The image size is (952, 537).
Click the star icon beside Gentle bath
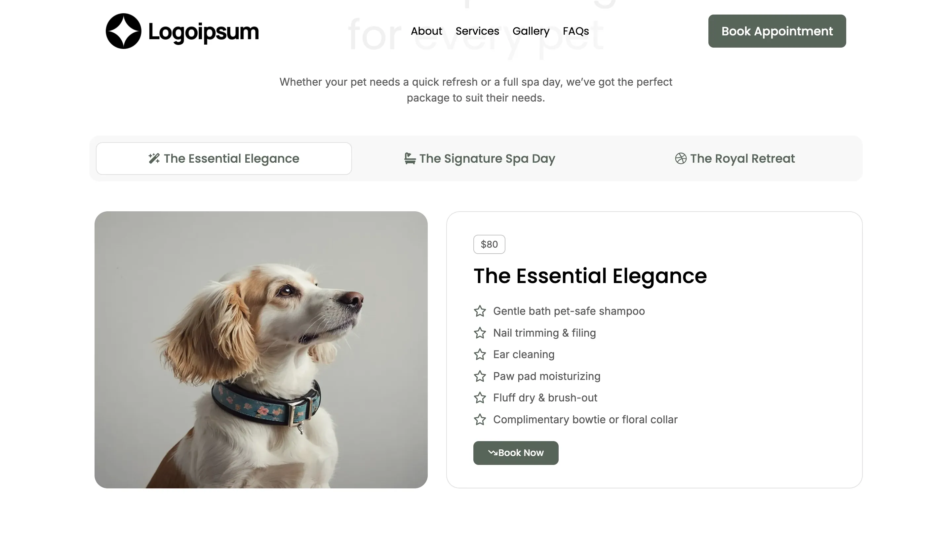480,311
